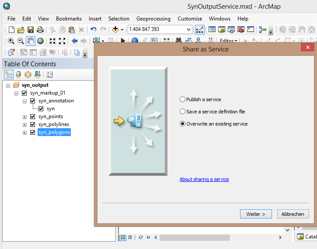Click the Weiter > button
Viewport: 317px width, 249px height.
coord(256,214)
